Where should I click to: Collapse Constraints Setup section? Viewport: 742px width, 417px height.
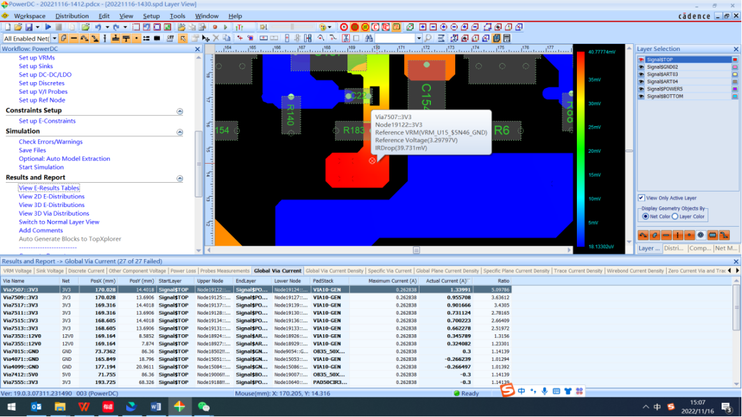click(180, 111)
